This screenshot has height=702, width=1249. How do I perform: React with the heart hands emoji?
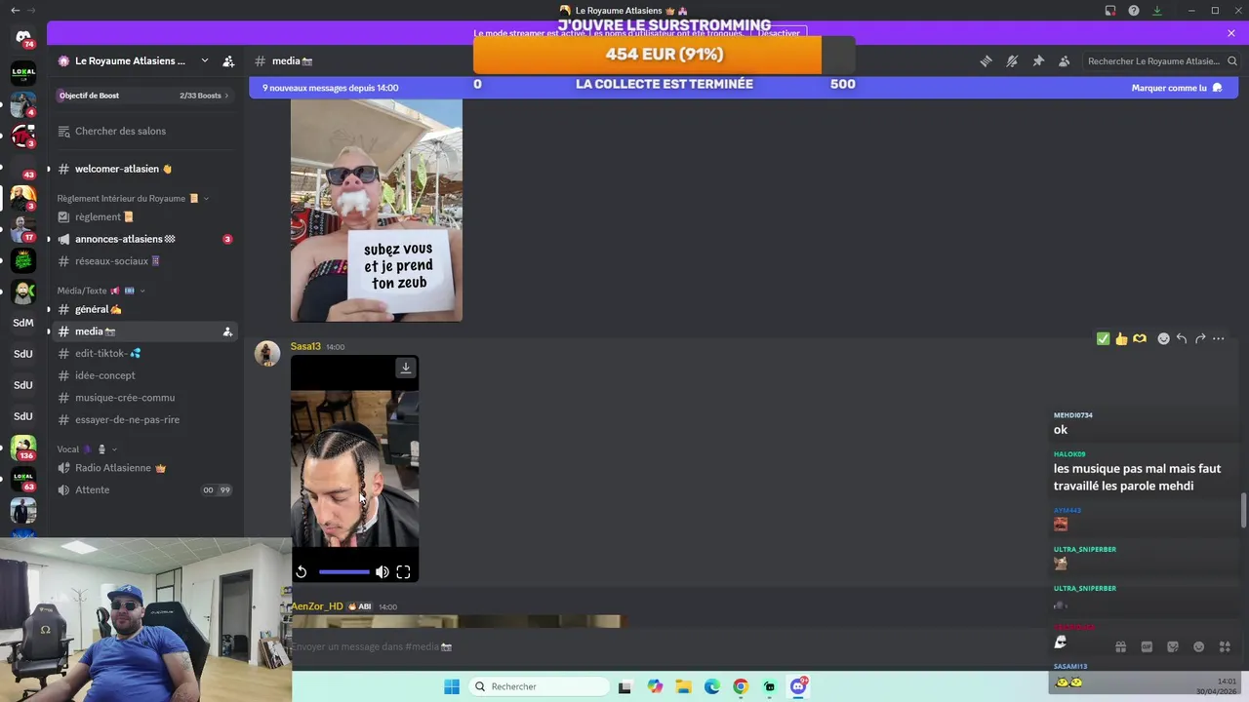click(1140, 338)
